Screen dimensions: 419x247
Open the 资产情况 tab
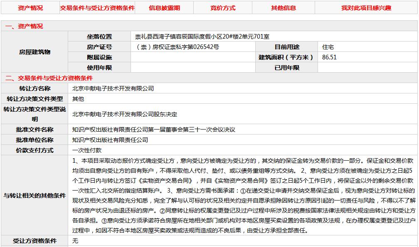point(30,8)
